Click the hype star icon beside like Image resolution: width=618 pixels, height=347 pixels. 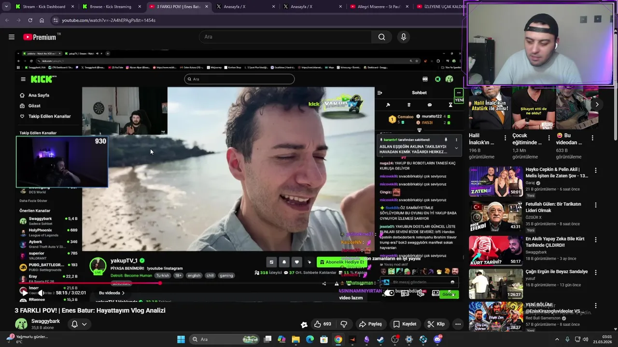(304, 324)
